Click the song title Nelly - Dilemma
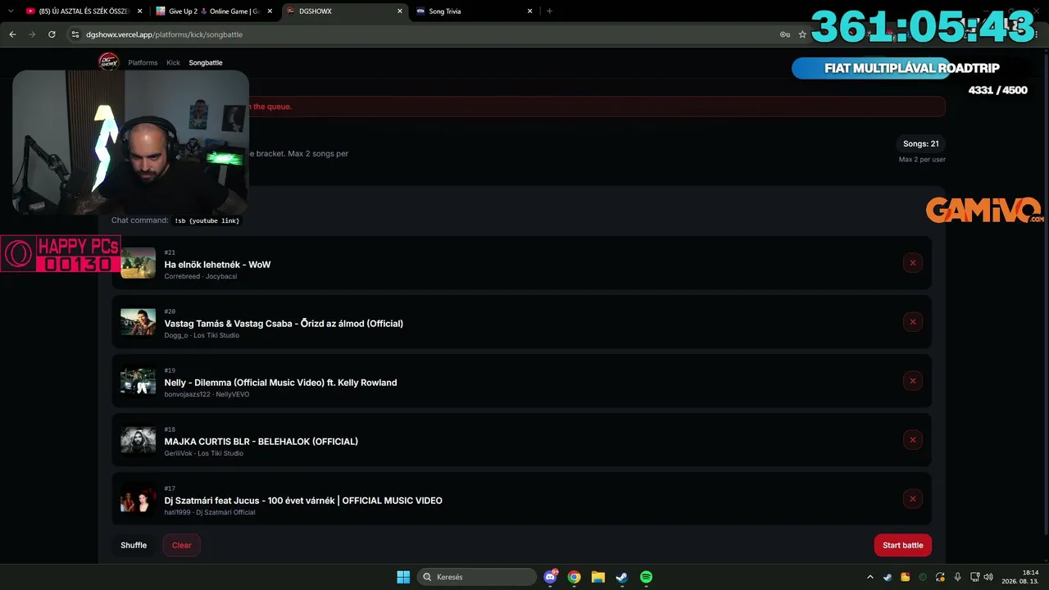Screen dimensions: 1049x590 click(280, 383)
